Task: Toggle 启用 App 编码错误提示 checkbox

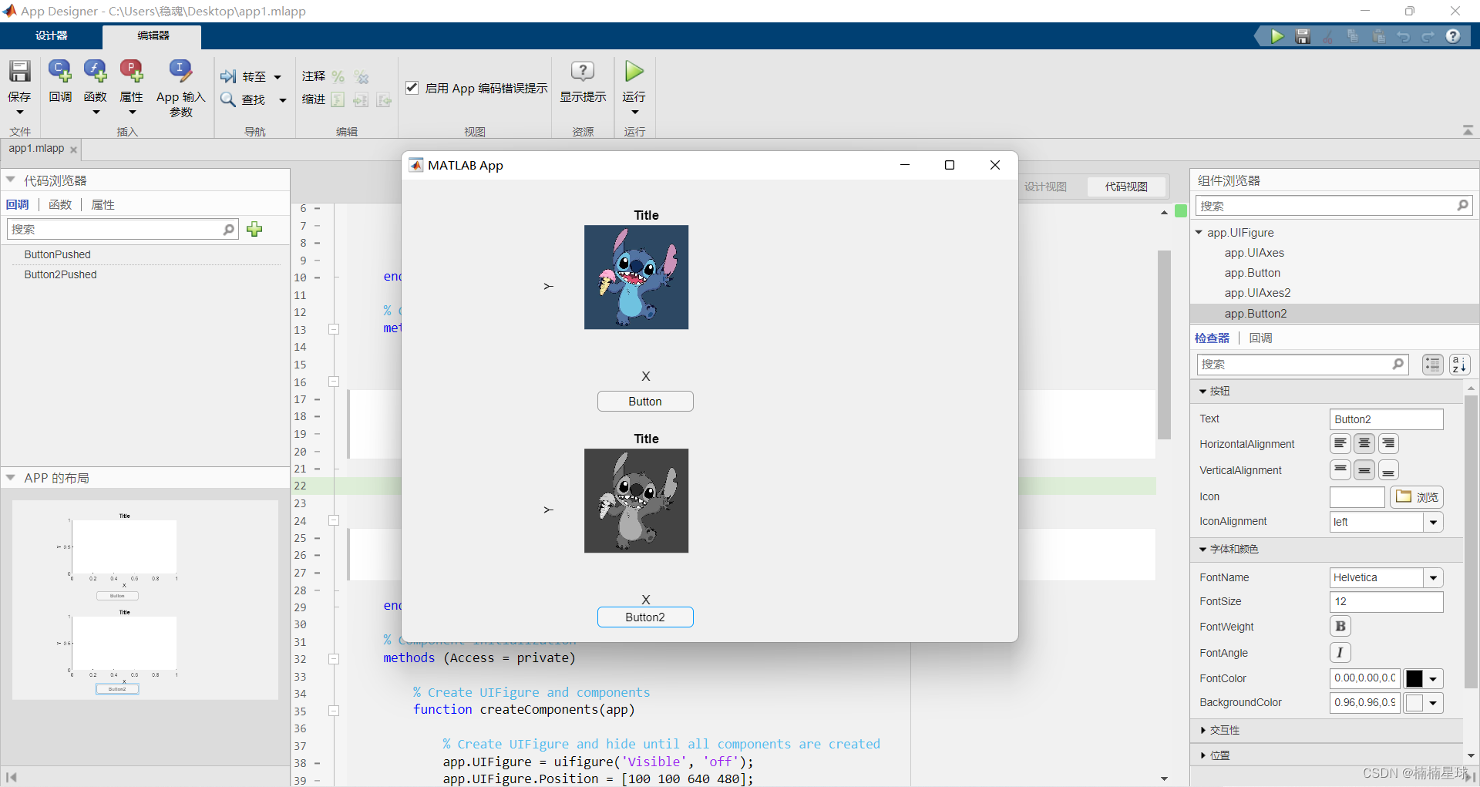Action: [412, 88]
